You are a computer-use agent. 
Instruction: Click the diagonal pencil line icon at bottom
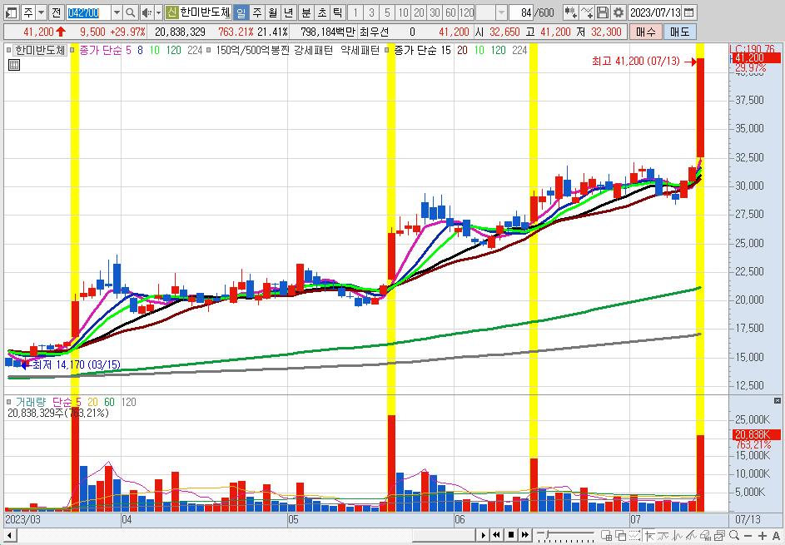pos(692,535)
